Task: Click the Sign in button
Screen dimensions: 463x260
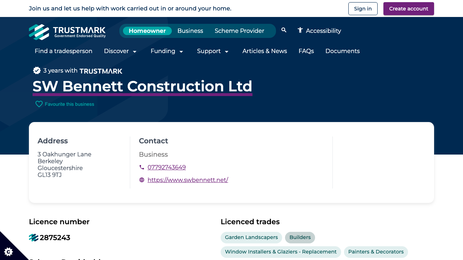Action: click(363, 8)
